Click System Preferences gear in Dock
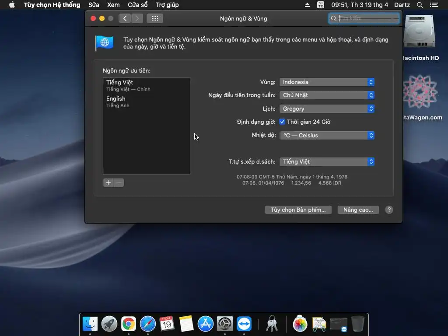The height and width of the screenshot is (336, 448). 225,324
